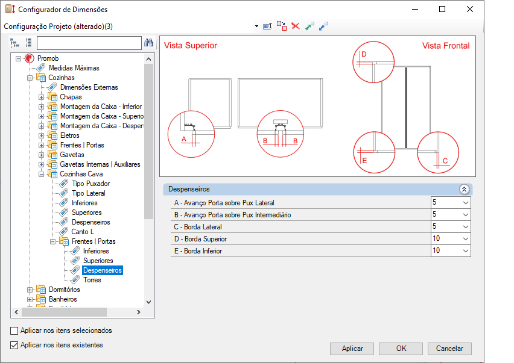Image resolution: width=514 pixels, height=363 pixels.
Task: Collapse the Promob root node
Action: point(18,58)
